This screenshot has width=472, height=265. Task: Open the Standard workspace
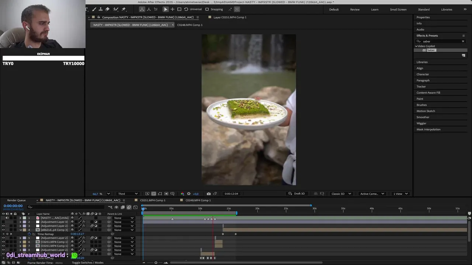pyautogui.click(x=424, y=10)
